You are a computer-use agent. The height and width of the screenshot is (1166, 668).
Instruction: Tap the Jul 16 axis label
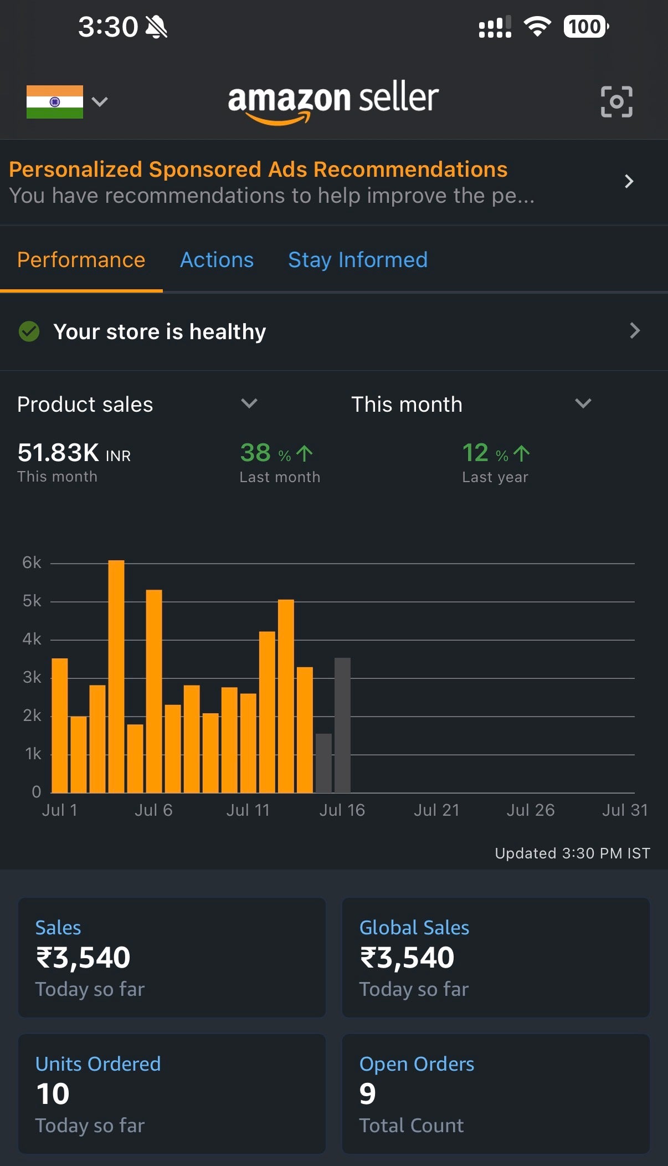pos(342,810)
